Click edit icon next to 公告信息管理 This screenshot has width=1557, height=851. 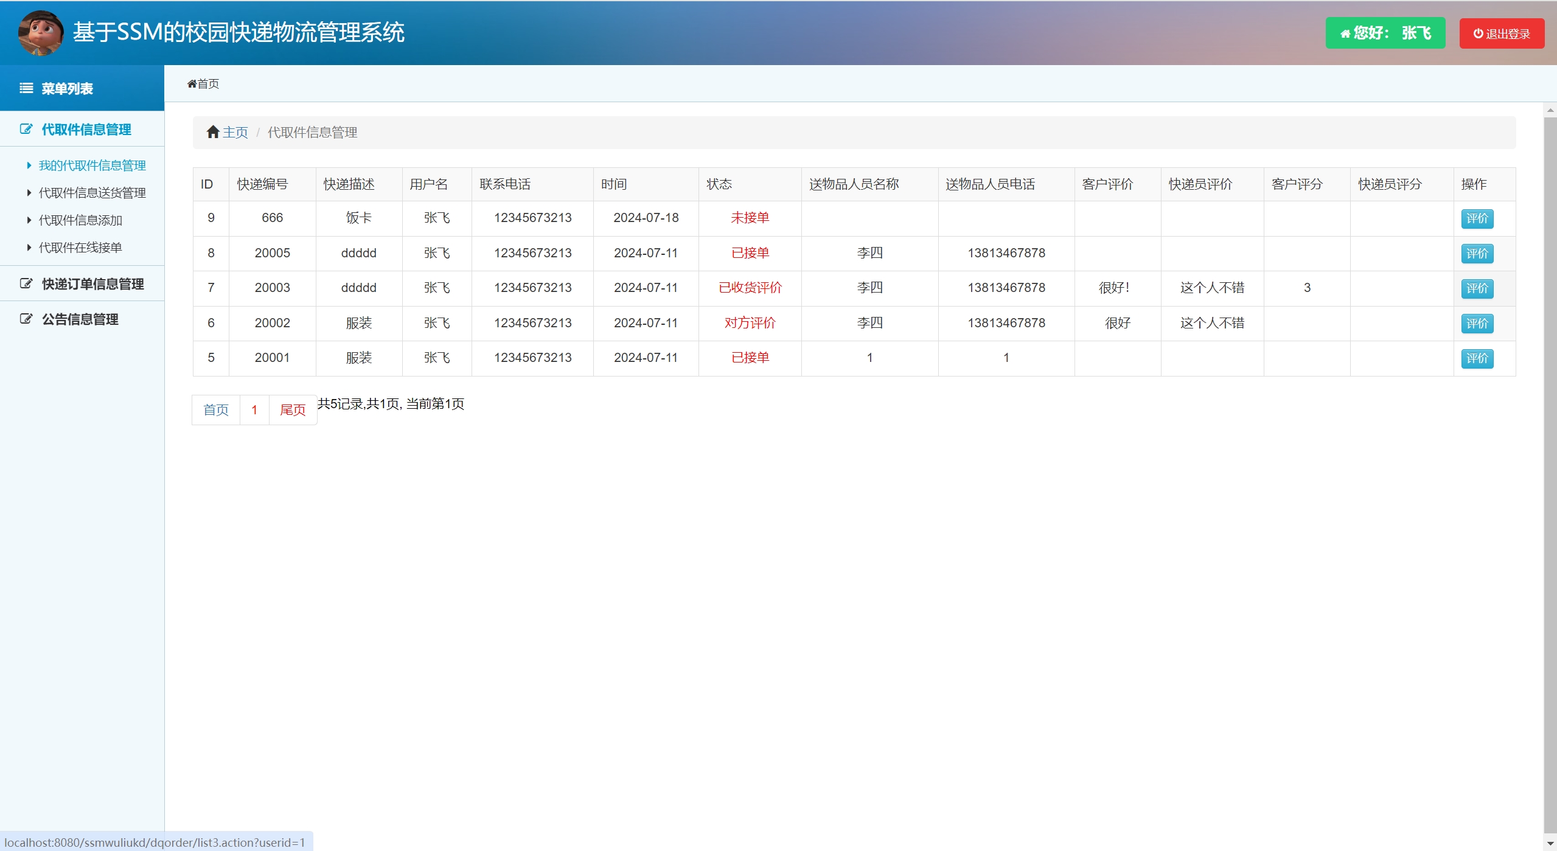coord(26,319)
